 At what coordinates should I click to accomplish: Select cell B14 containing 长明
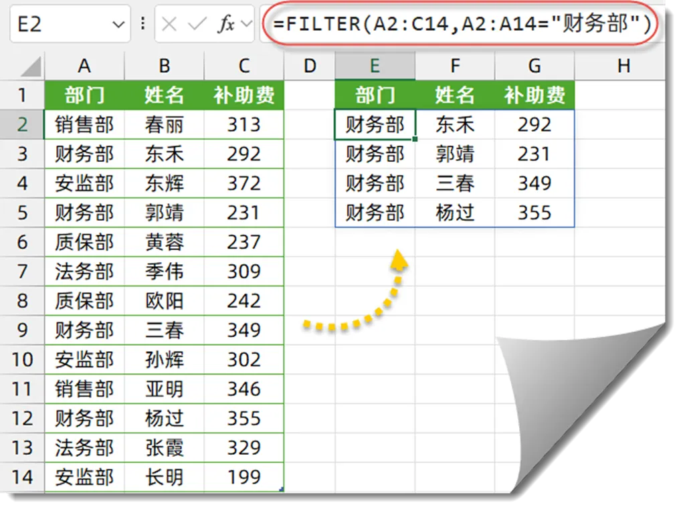point(164,477)
